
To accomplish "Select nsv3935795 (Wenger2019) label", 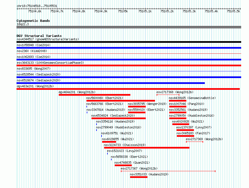I will (147, 104).
